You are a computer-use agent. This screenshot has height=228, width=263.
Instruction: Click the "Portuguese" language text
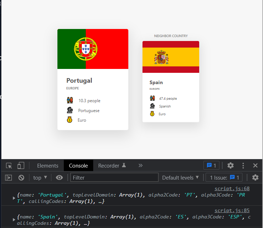click(89, 111)
